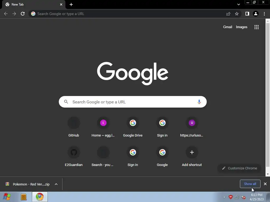
Task: Open the file manager taskbar icon
Action: 23,197
